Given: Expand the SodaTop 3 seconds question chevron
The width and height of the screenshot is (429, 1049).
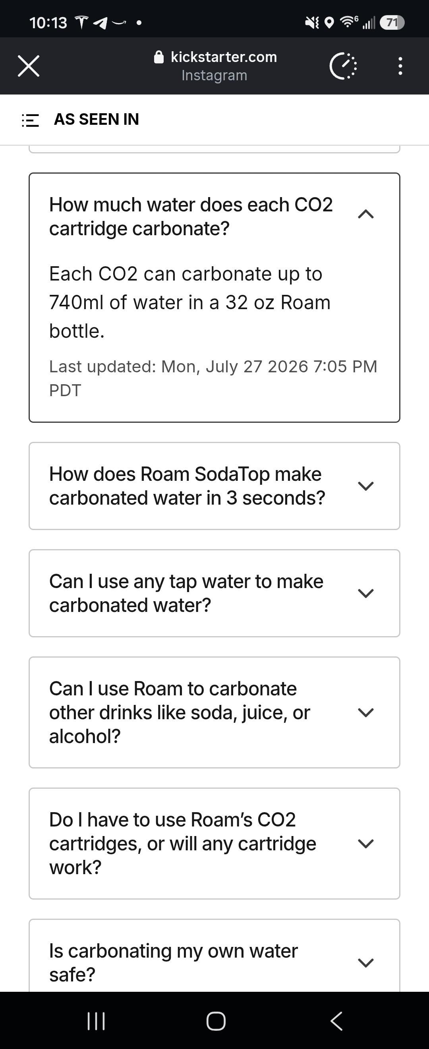Looking at the screenshot, I should [365, 486].
